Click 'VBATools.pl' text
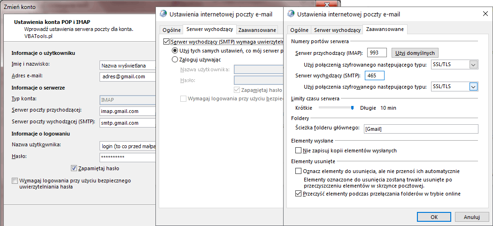The height and width of the screenshot is (226, 493). pyautogui.click(x=38, y=36)
